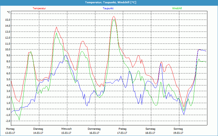
Task: Click the date 16.03.17
Action: (x=94, y=133)
